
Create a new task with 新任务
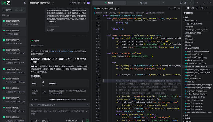(14, 10)
